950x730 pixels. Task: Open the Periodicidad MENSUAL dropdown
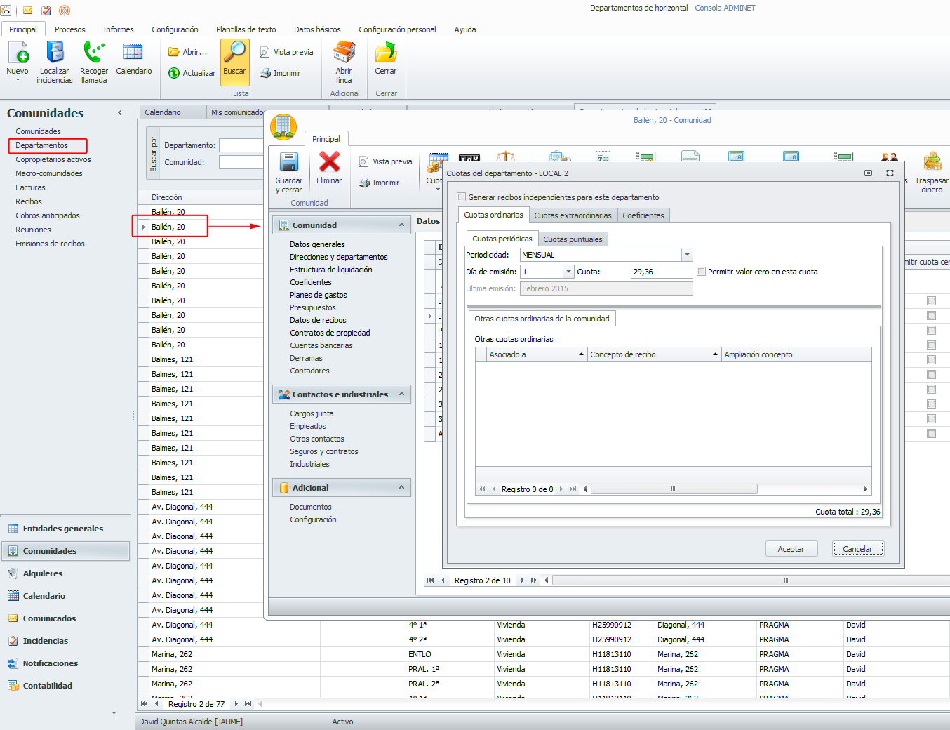(x=687, y=255)
